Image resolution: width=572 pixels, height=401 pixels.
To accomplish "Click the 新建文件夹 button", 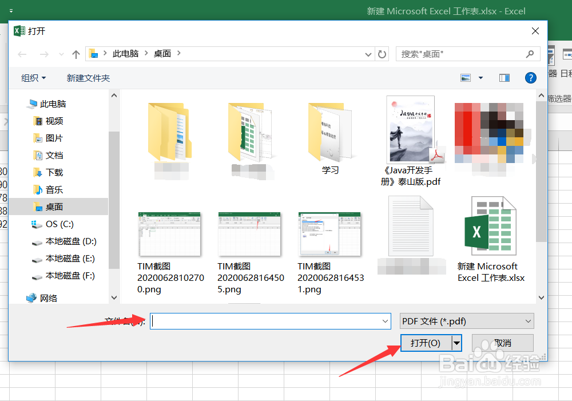I will coord(88,77).
